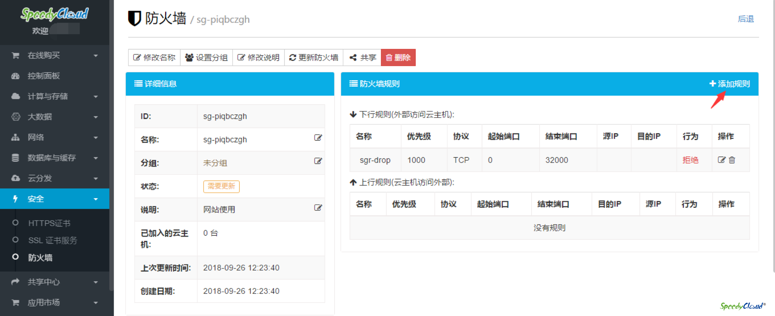Screen dimensions: 775x316
Task: Click the 0 台 joined hosts value
Action: [211, 233]
